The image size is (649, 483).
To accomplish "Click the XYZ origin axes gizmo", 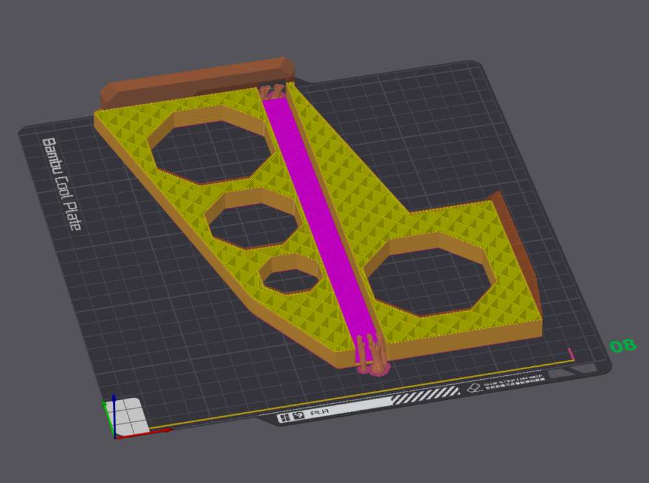I will (115, 428).
